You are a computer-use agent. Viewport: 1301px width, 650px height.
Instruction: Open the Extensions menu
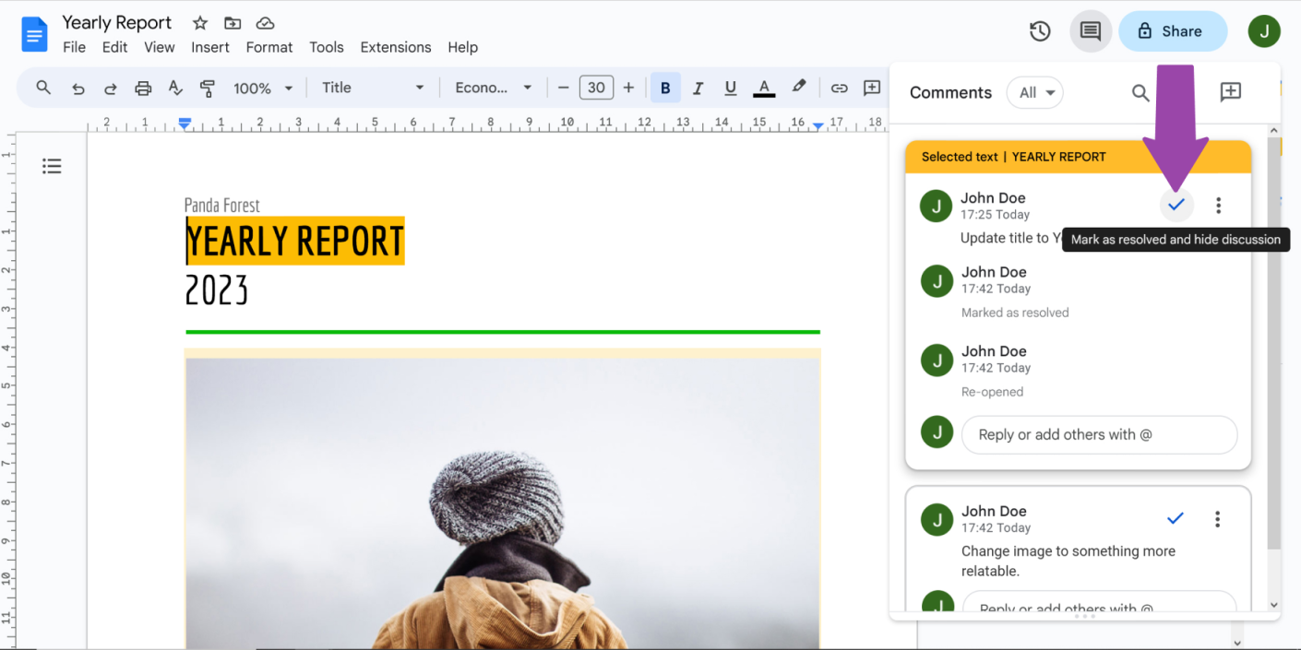tap(395, 47)
